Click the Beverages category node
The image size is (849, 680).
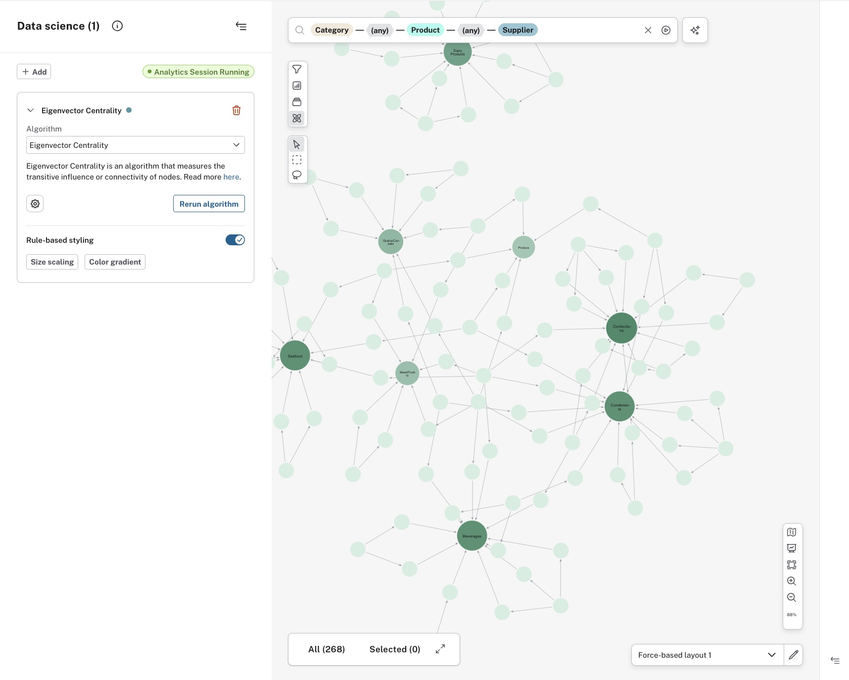click(x=472, y=536)
